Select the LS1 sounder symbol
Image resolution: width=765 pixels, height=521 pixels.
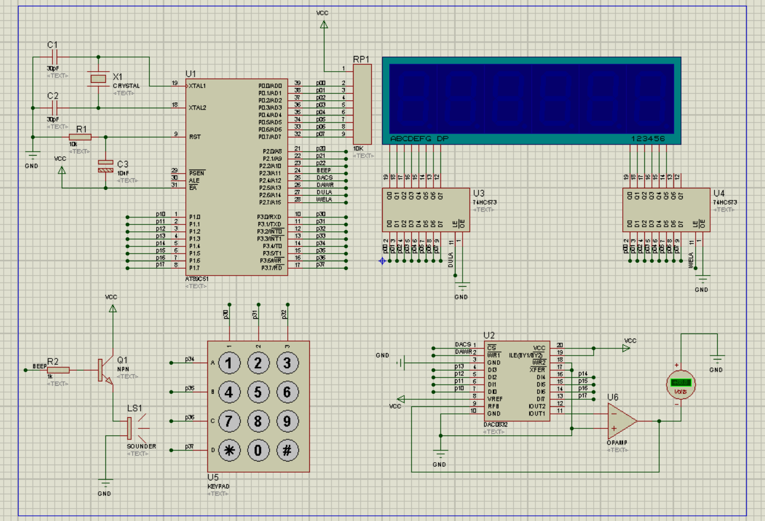(136, 429)
